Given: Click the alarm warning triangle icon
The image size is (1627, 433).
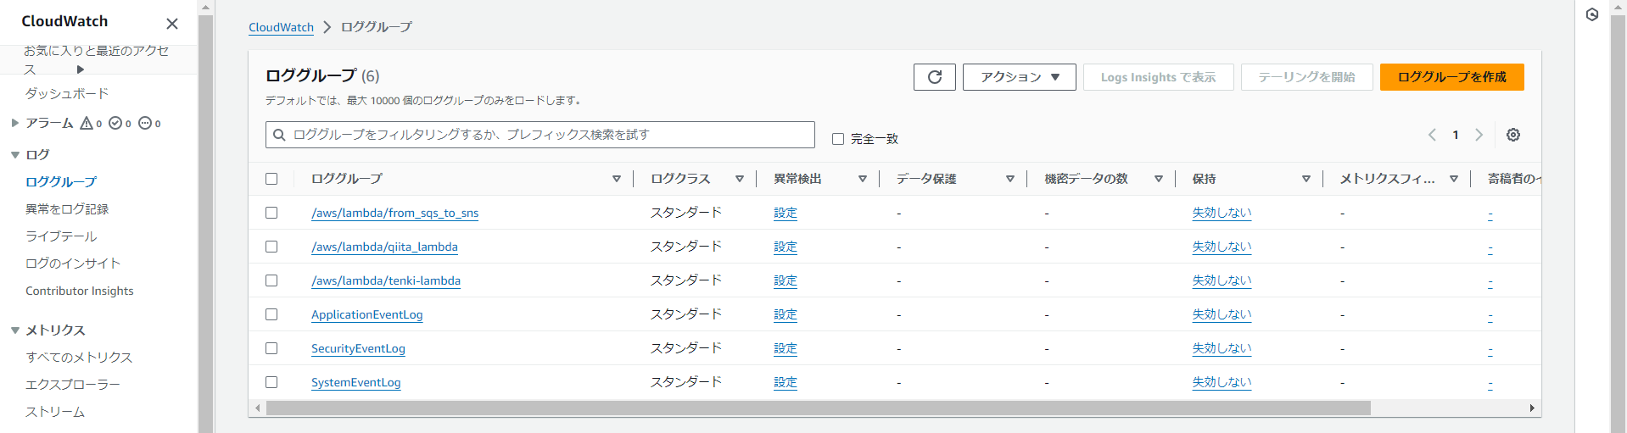Looking at the screenshot, I should coord(87,124).
